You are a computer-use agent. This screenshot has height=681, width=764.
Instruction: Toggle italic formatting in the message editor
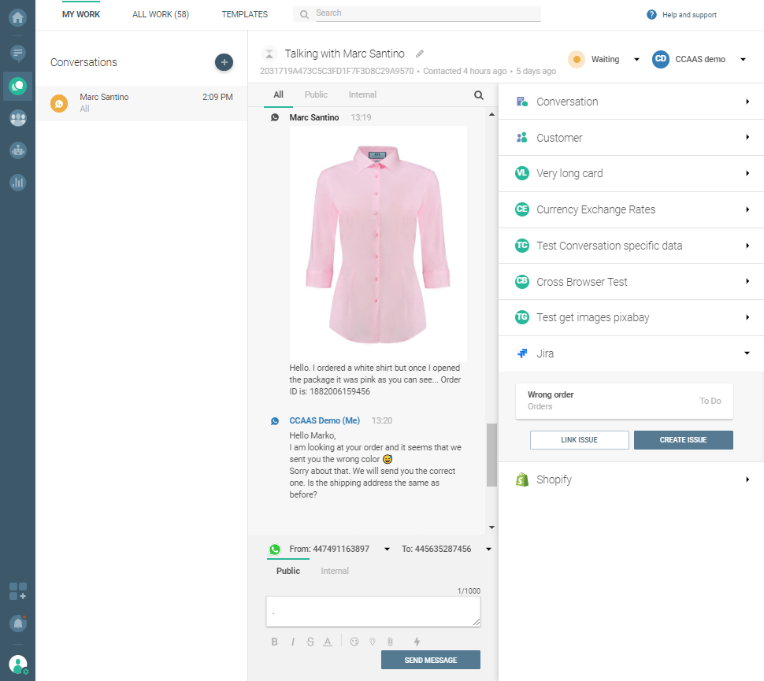click(x=292, y=642)
